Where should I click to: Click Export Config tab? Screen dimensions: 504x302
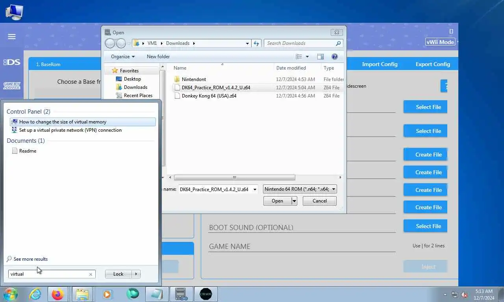[x=433, y=64]
